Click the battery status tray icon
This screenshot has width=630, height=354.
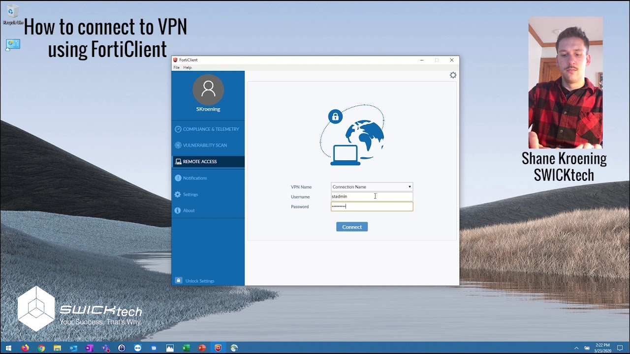point(587,348)
